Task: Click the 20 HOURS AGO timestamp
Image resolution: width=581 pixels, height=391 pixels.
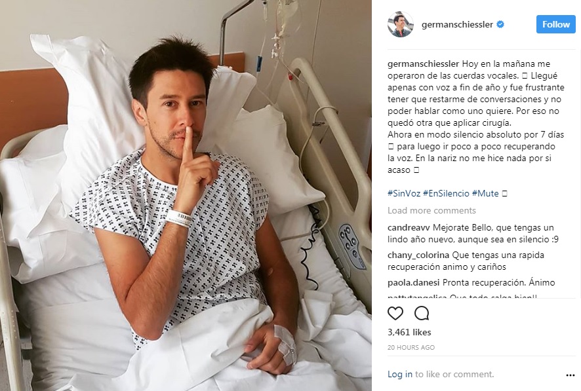Action: click(x=411, y=347)
